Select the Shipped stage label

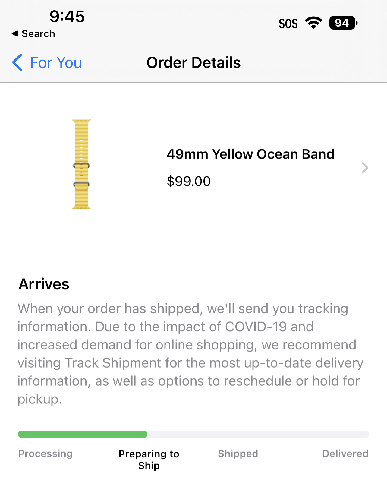point(238,454)
